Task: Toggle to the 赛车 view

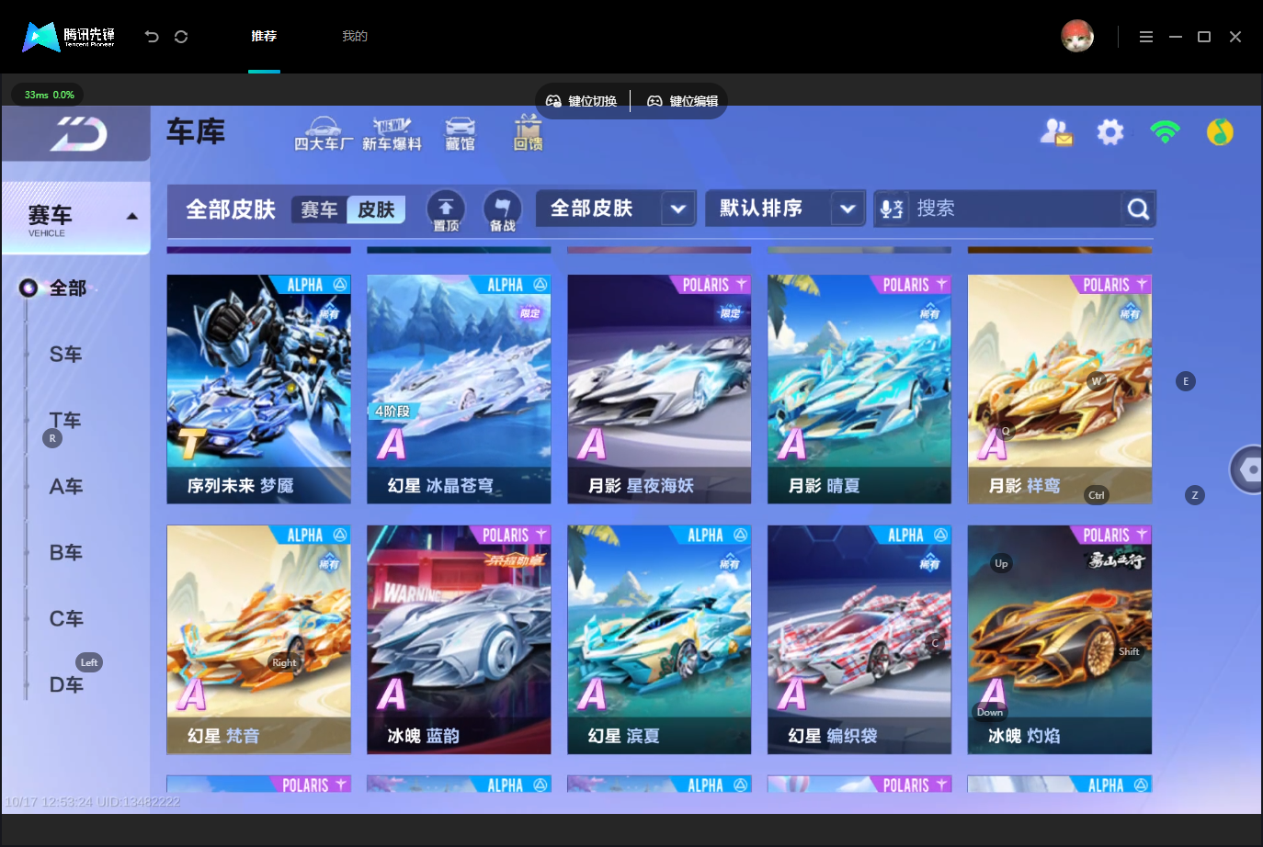Action: click(319, 209)
